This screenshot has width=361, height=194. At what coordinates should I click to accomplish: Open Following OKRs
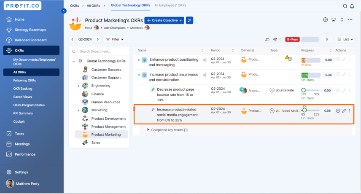(24, 81)
